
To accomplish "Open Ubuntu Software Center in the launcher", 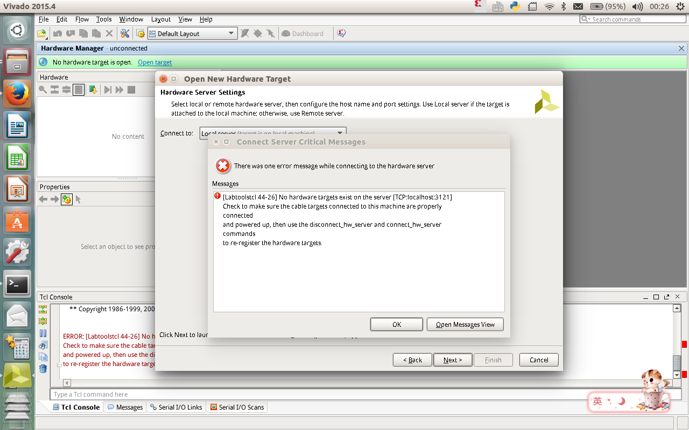I will pos(17,221).
